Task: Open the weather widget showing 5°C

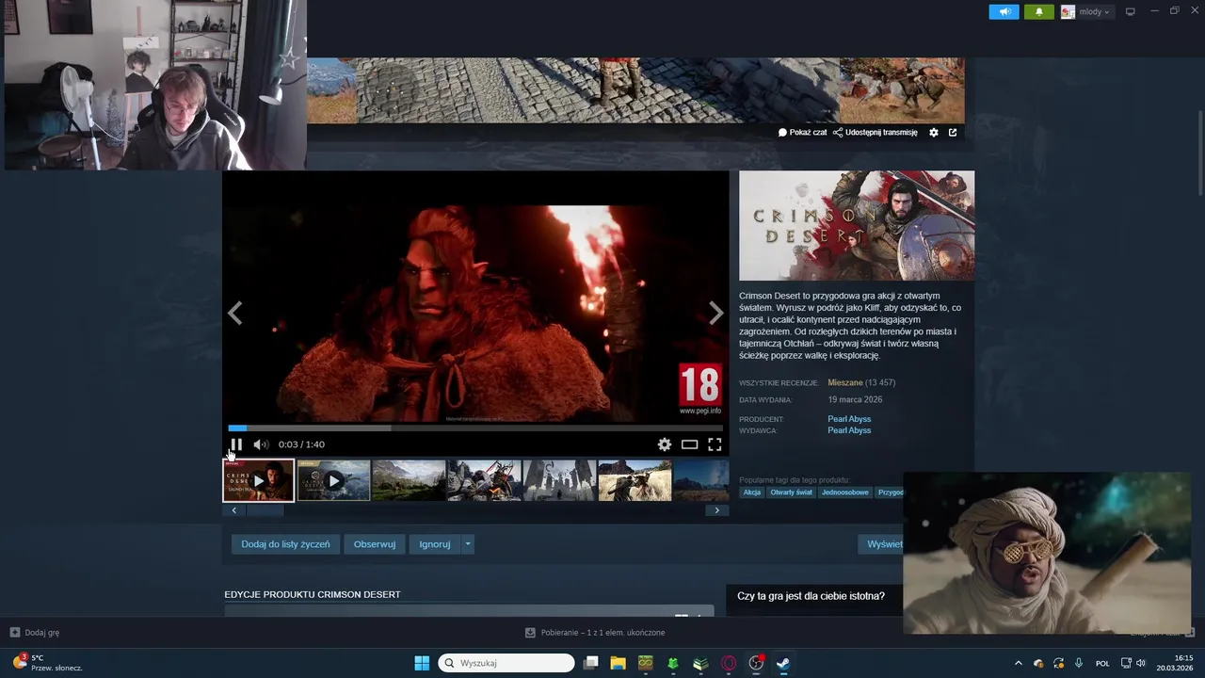Action: 47,663
